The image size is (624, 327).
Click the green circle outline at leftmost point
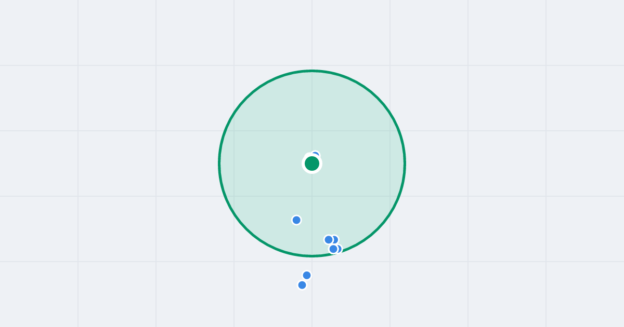click(219, 163)
